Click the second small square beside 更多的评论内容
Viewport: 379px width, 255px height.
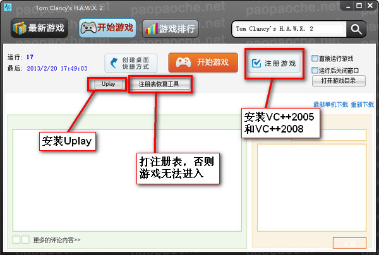25,240
